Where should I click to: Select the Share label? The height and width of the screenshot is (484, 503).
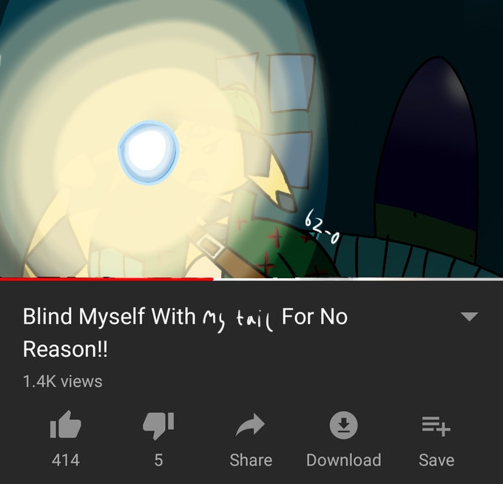pos(251,460)
